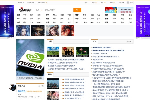The width and height of the screenshot is (150, 100).
Task: Open the lotus flower column thumbnail
Action: pos(83,52)
